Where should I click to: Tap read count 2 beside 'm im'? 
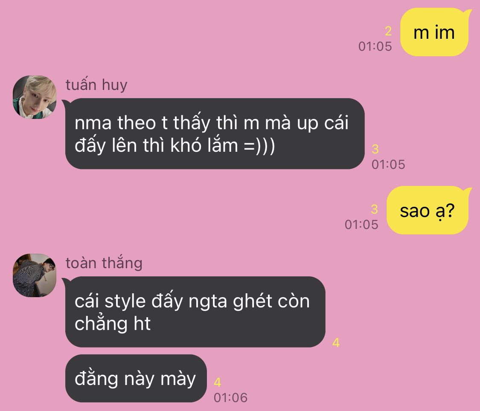pos(388,31)
